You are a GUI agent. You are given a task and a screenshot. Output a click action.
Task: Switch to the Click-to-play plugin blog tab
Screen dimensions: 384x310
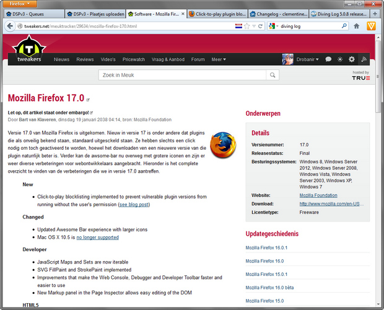click(217, 14)
